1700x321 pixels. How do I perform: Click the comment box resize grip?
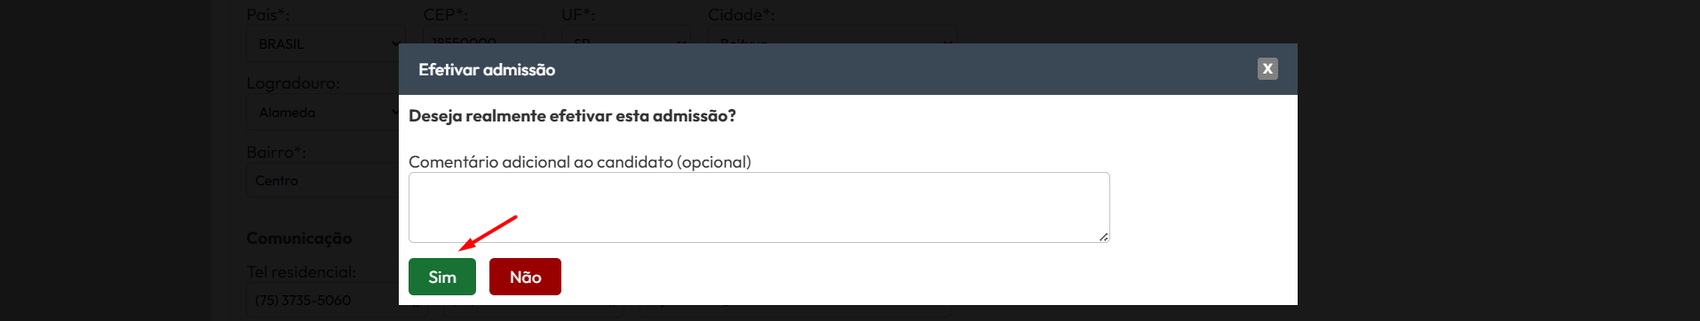pos(1104,237)
